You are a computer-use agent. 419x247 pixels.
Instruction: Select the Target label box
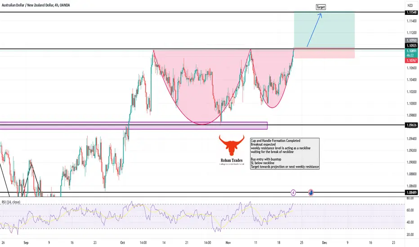321,7
